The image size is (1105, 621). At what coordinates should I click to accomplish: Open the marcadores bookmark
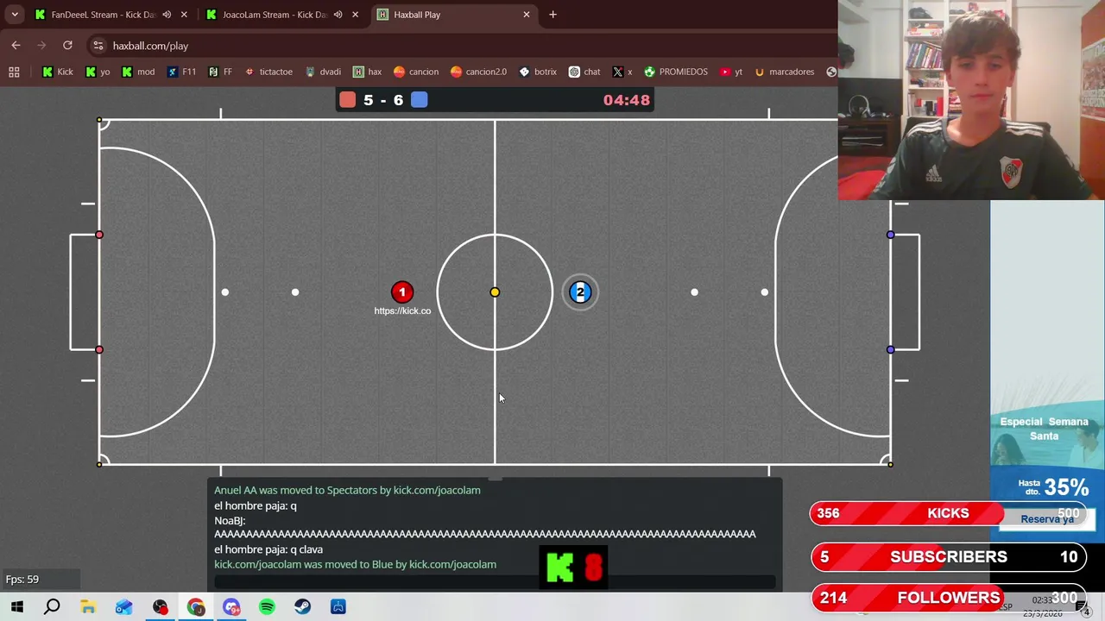coord(783,72)
